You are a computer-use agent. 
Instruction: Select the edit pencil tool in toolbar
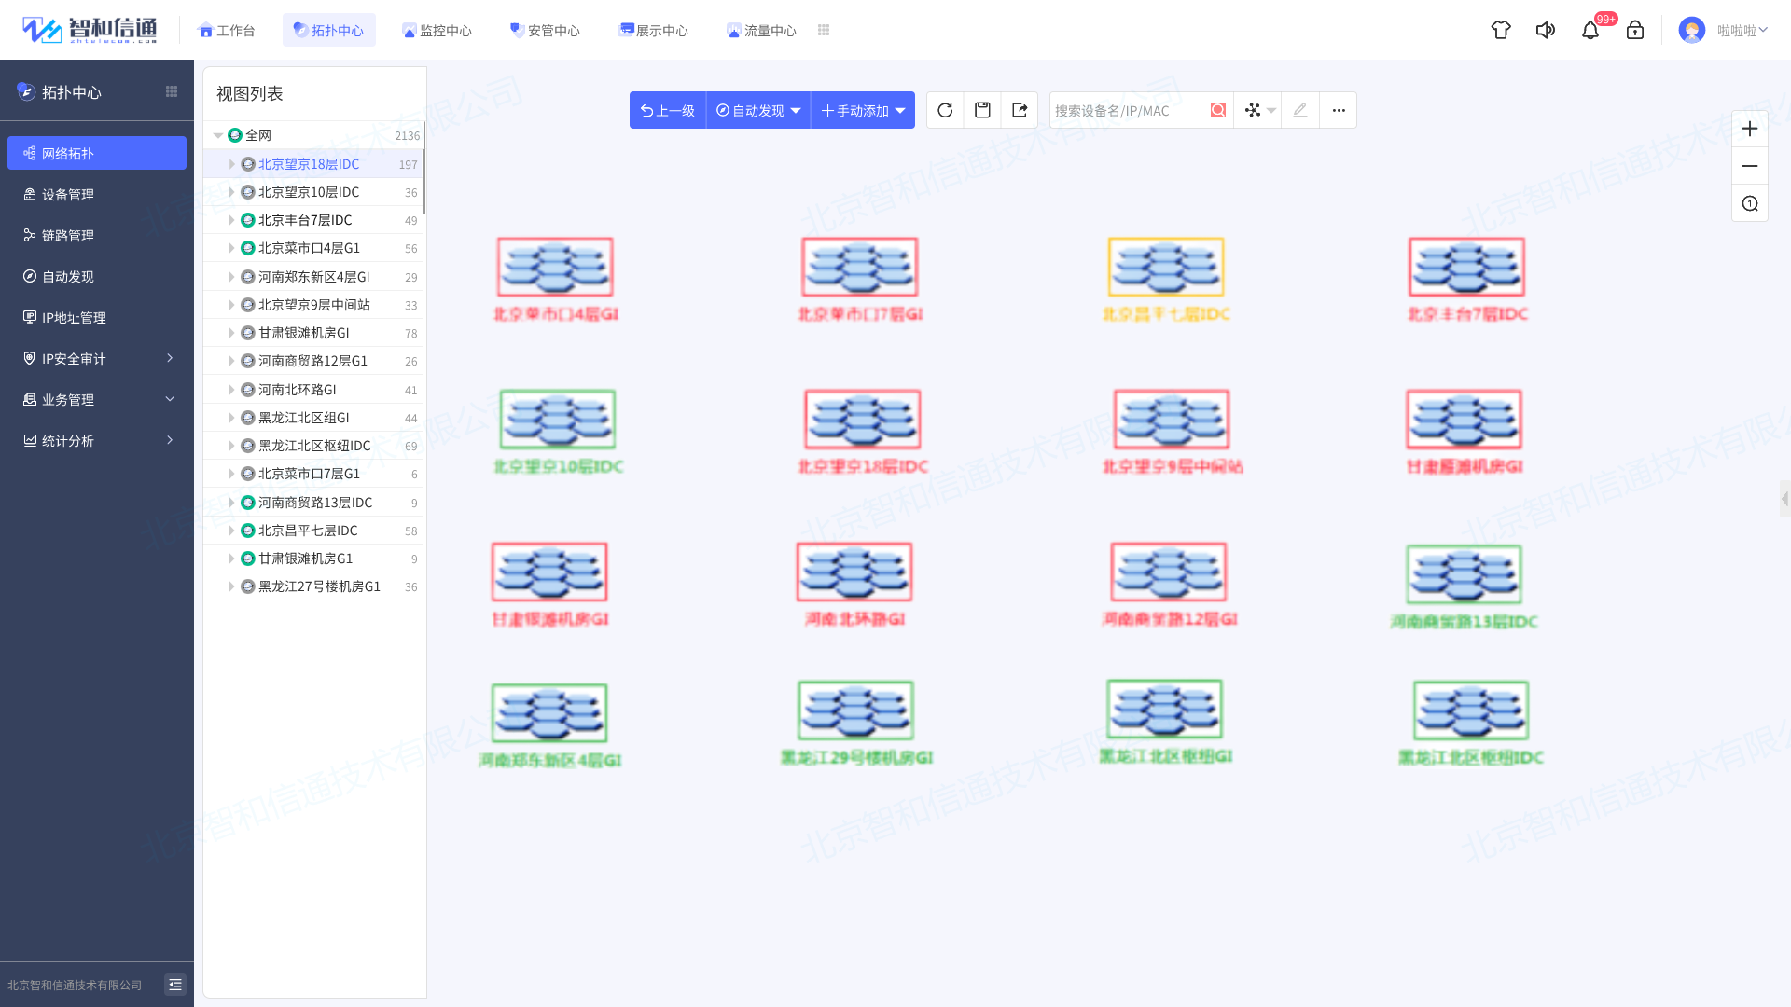[x=1299, y=110]
